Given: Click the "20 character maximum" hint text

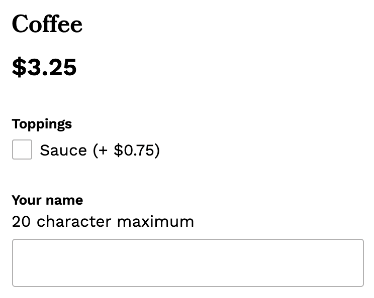Looking at the screenshot, I should click(103, 221).
